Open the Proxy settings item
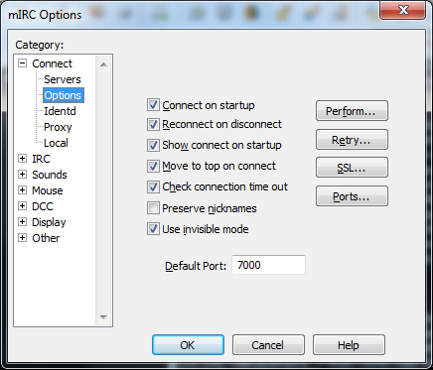The image size is (433, 370). (x=58, y=127)
